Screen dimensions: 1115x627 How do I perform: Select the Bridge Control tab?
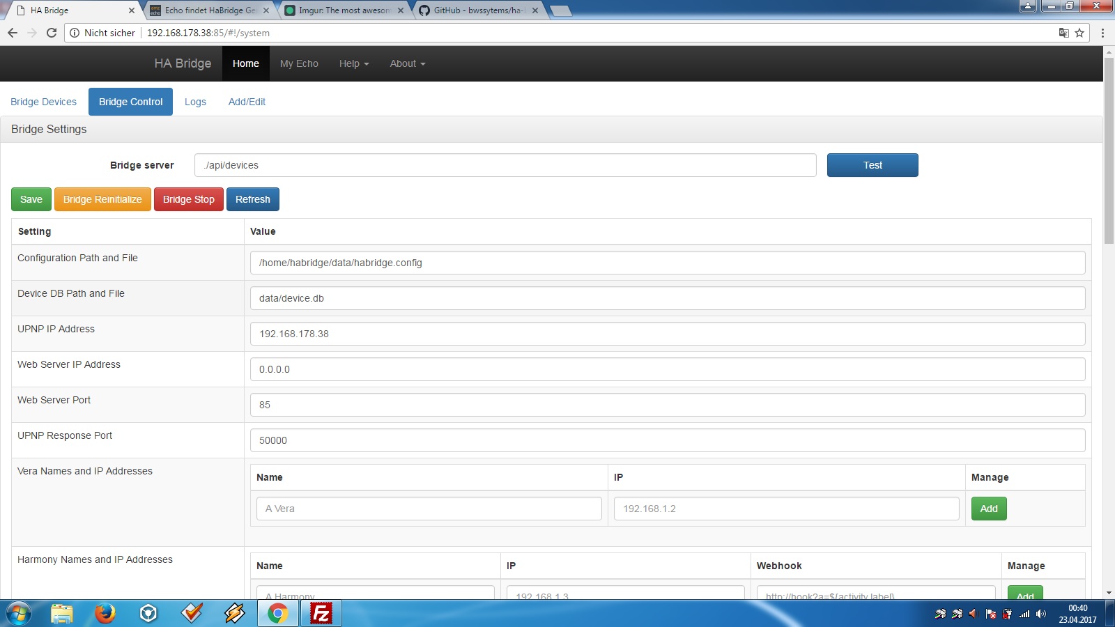click(130, 102)
